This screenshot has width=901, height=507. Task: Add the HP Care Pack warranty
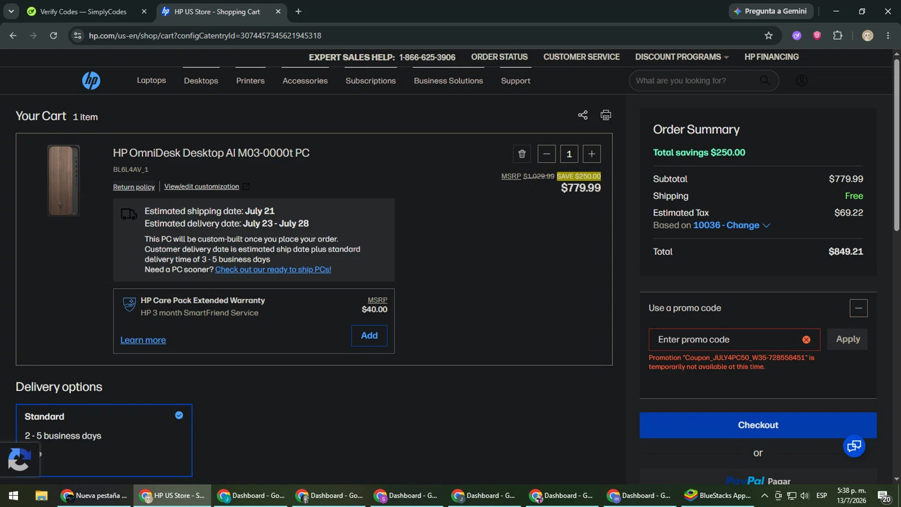(369, 336)
